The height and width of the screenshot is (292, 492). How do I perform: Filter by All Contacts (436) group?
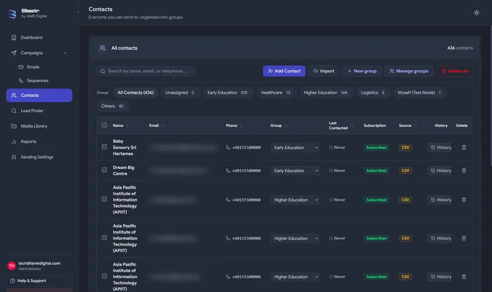(x=135, y=93)
